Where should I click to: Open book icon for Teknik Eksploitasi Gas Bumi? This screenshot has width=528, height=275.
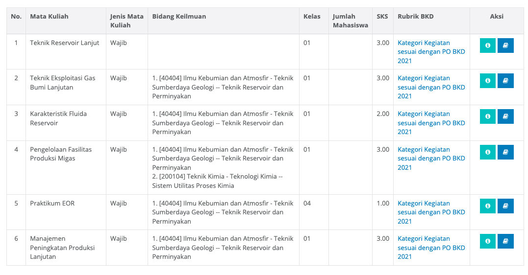click(505, 81)
